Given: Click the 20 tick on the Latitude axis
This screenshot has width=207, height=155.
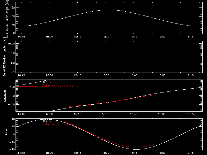Looking at the screenshot, I should (x=13, y=127).
